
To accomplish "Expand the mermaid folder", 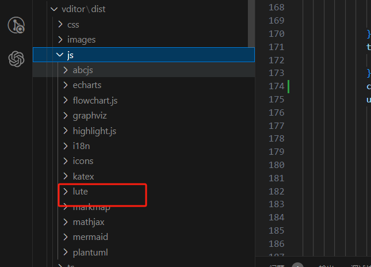I will click(90, 237).
